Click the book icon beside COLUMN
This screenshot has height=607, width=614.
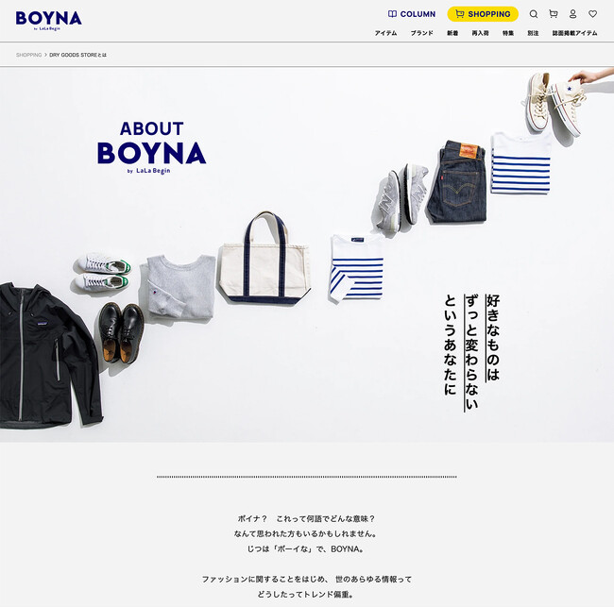tap(392, 14)
